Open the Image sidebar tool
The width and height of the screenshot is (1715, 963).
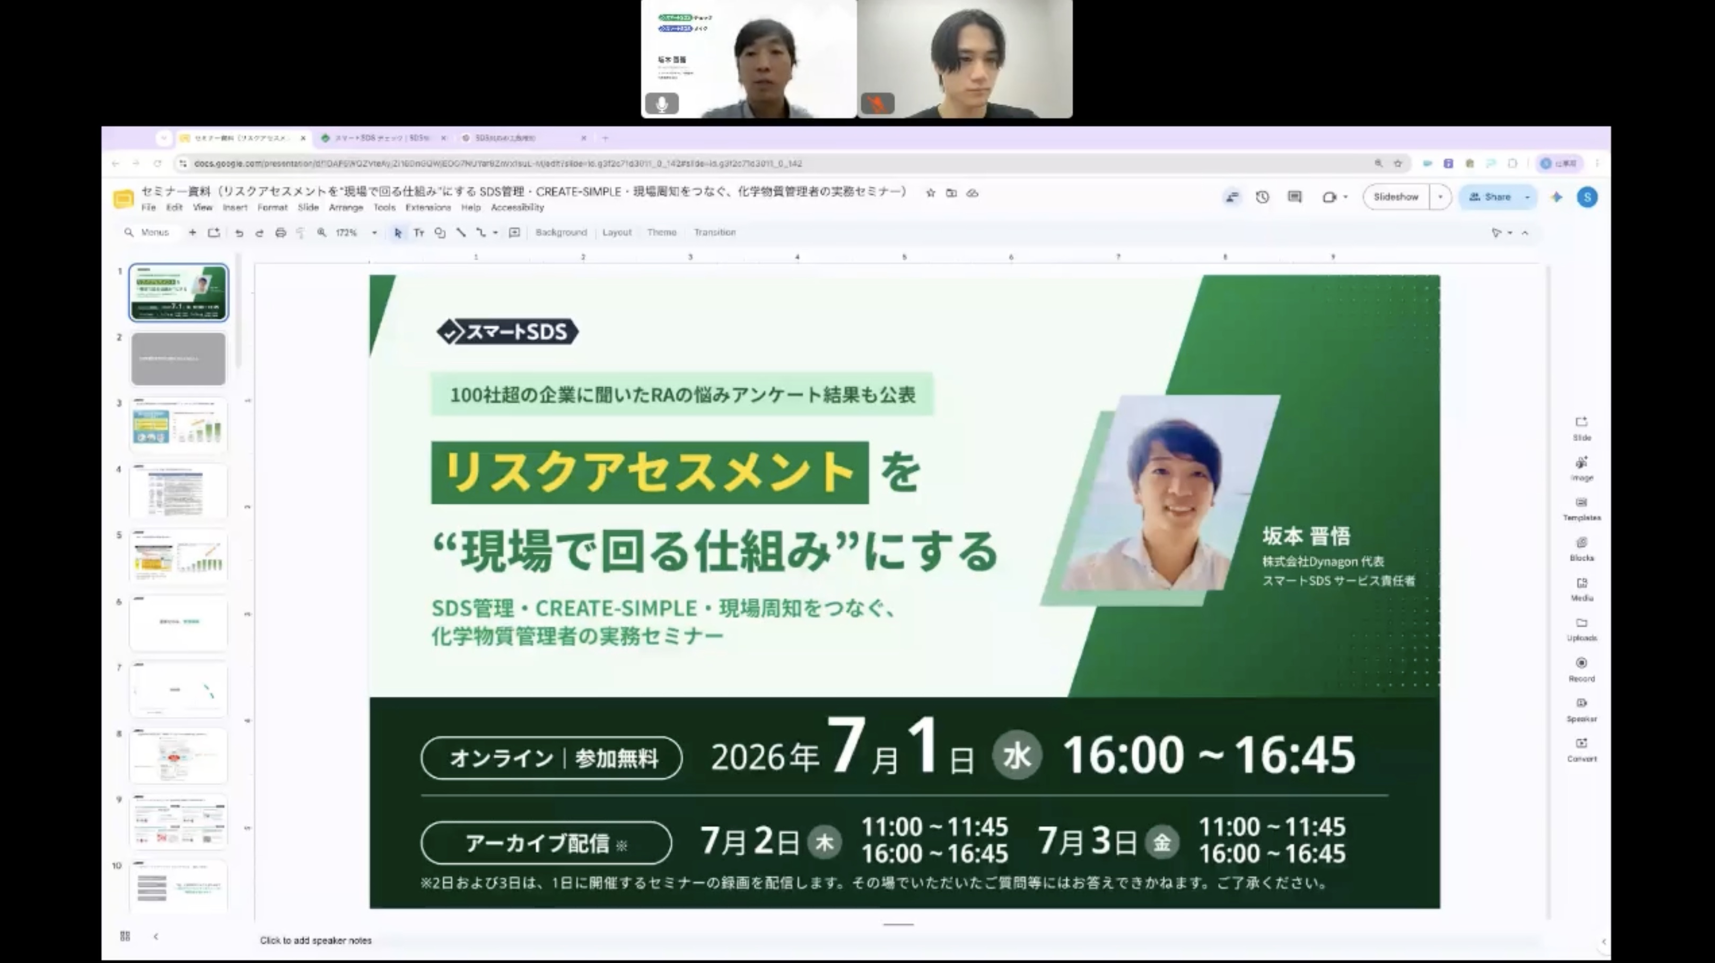(x=1582, y=469)
